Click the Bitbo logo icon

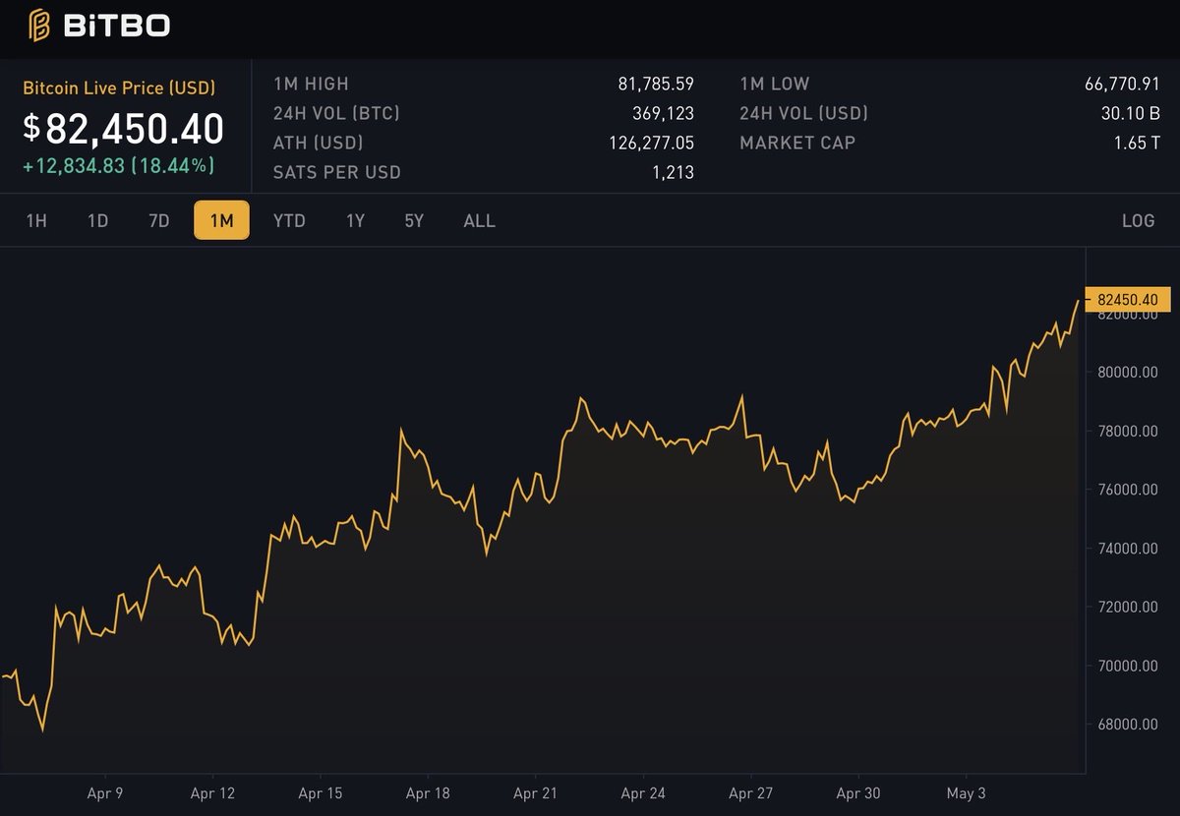click(39, 26)
